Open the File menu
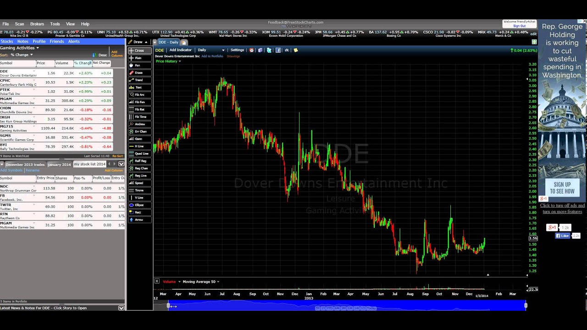This screenshot has height=330, width=587. tap(6, 24)
